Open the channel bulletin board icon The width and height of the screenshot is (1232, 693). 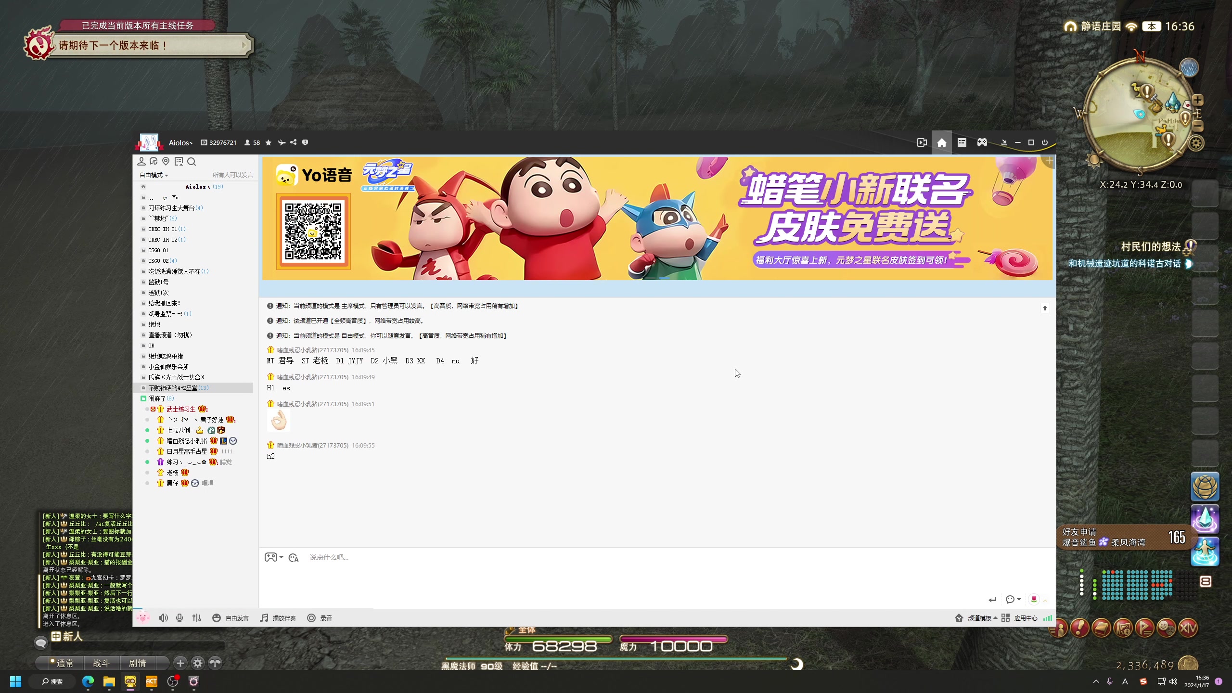point(179,162)
